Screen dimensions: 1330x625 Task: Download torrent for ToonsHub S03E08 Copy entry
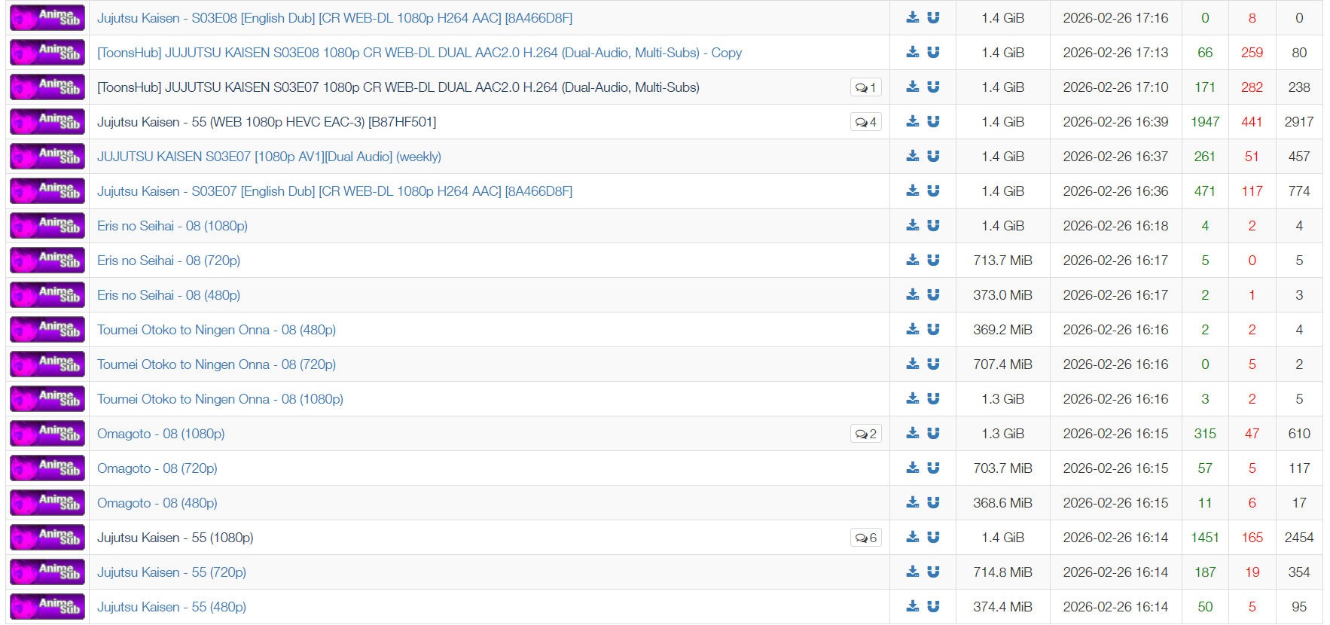[x=912, y=52]
